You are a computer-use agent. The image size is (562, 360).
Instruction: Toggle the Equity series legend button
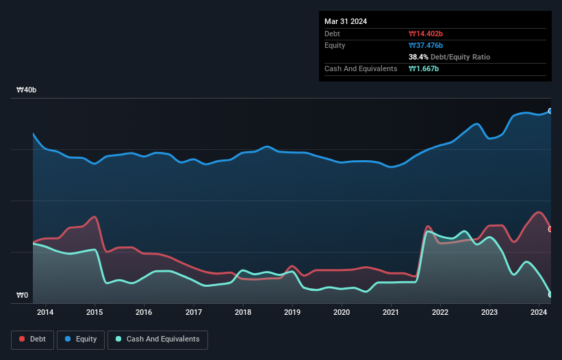[81, 339]
